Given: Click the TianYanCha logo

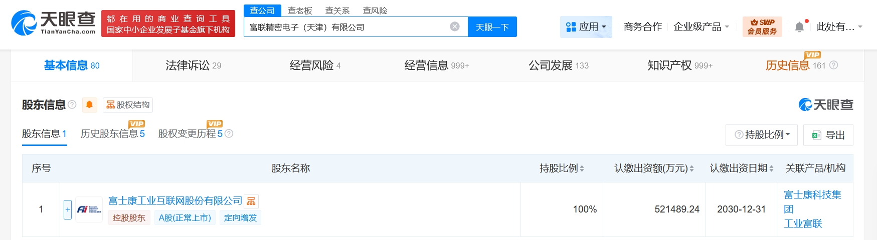Looking at the screenshot, I should (x=53, y=23).
